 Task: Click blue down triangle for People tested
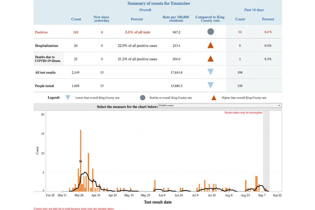click(x=210, y=85)
